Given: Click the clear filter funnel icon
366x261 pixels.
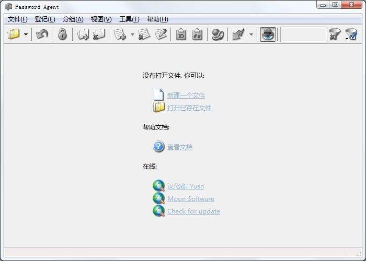Looking at the screenshot, I should click(335, 34).
